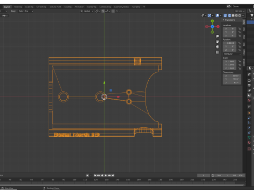The height and width of the screenshot is (190, 254).
Task: Toggle X-ray display button
Action: (x=225, y=15)
